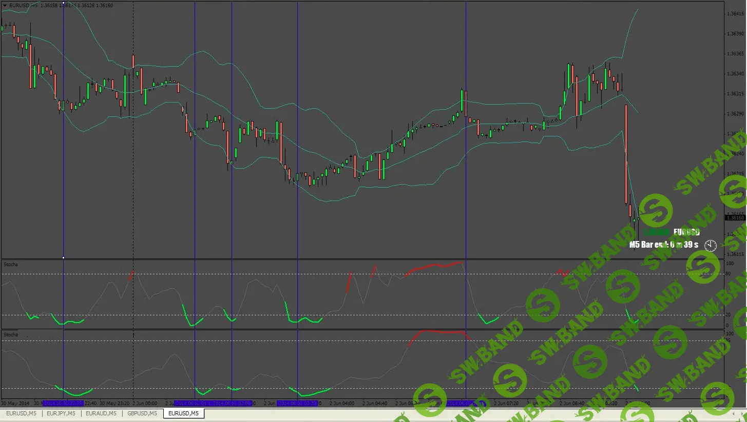Click the upper Stocha indicator label
The width and height of the screenshot is (747, 422).
[x=11, y=265]
